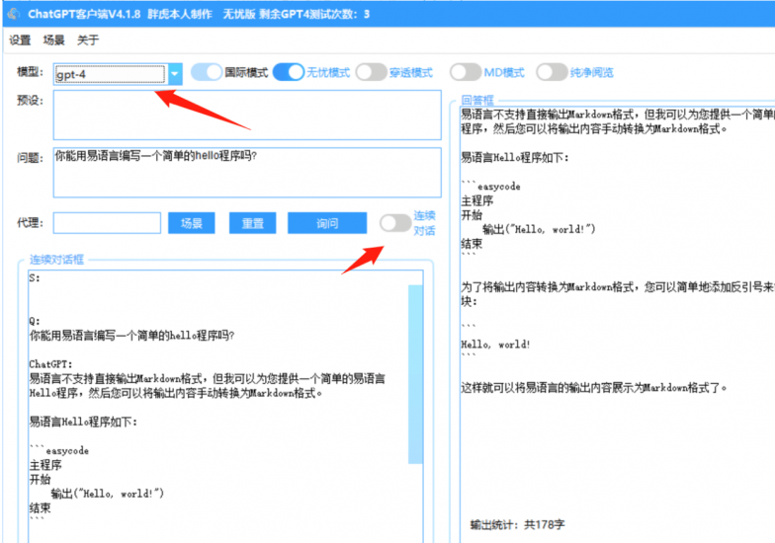Screen dimensions: 775x543
Task: Expand the 模型 dropdown arrow
Action: point(174,74)
